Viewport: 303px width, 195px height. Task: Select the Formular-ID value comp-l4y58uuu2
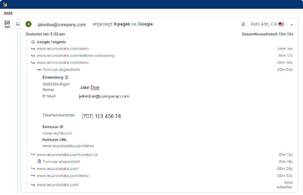[x=57, y=133]
